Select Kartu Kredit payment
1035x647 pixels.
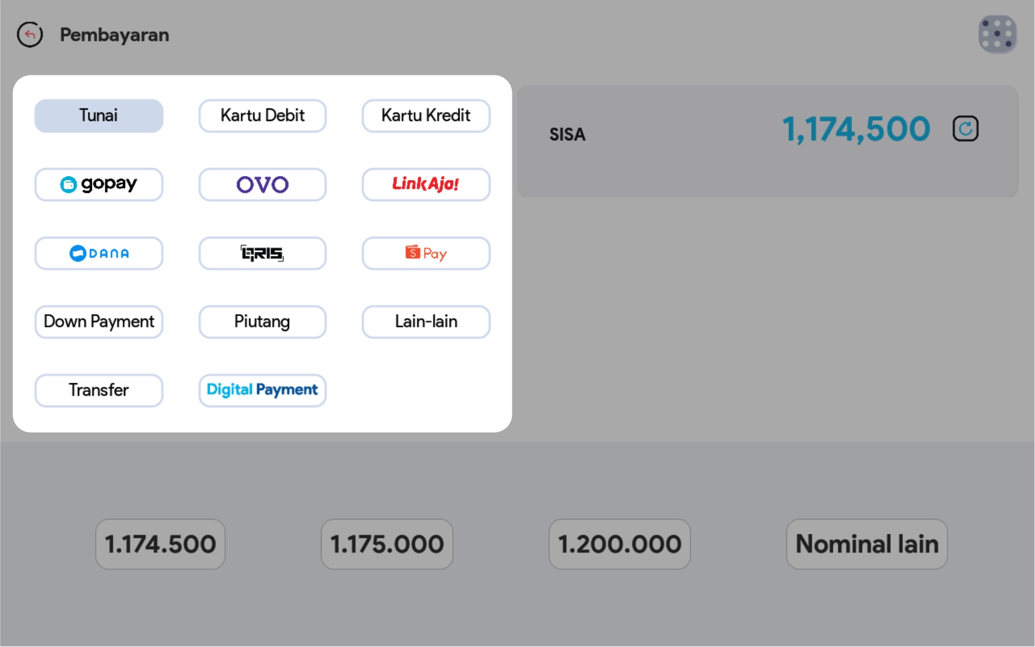pyautogui.click(x=426, y=116)
